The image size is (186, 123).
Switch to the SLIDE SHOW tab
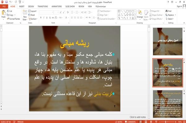point(70,6)
